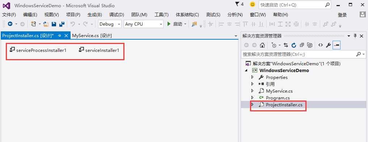Refresh the Solution Explorer
This screenshot has width=368, height=142.
(294, 45)
